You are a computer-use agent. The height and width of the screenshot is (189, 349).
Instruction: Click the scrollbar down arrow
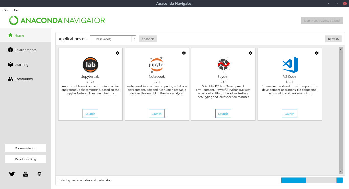click(341, 172)
